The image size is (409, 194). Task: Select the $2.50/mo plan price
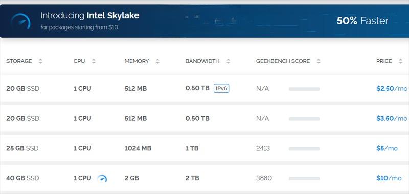(x=392, y=88)
